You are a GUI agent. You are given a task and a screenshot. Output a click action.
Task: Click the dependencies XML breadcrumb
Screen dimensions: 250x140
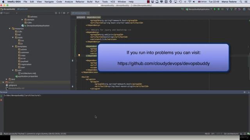(x=94, y=17)
